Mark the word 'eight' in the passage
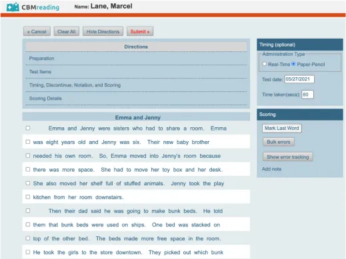The height and width of the screenshot is (259, 346). tap(52, 142)
